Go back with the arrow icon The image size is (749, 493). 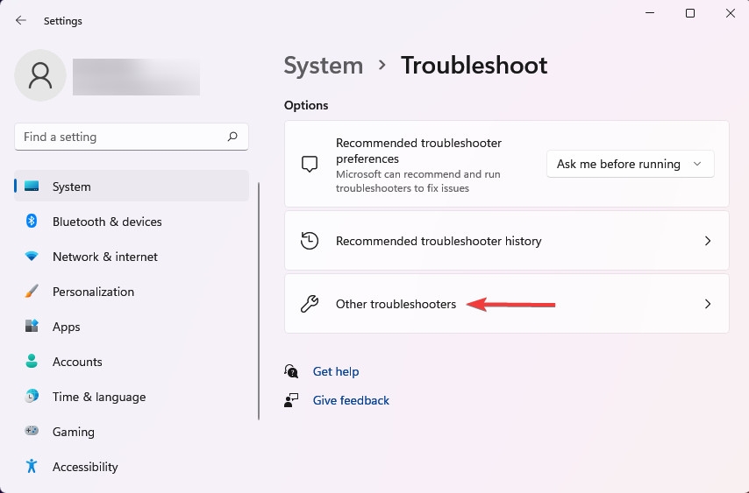point(20,20)
